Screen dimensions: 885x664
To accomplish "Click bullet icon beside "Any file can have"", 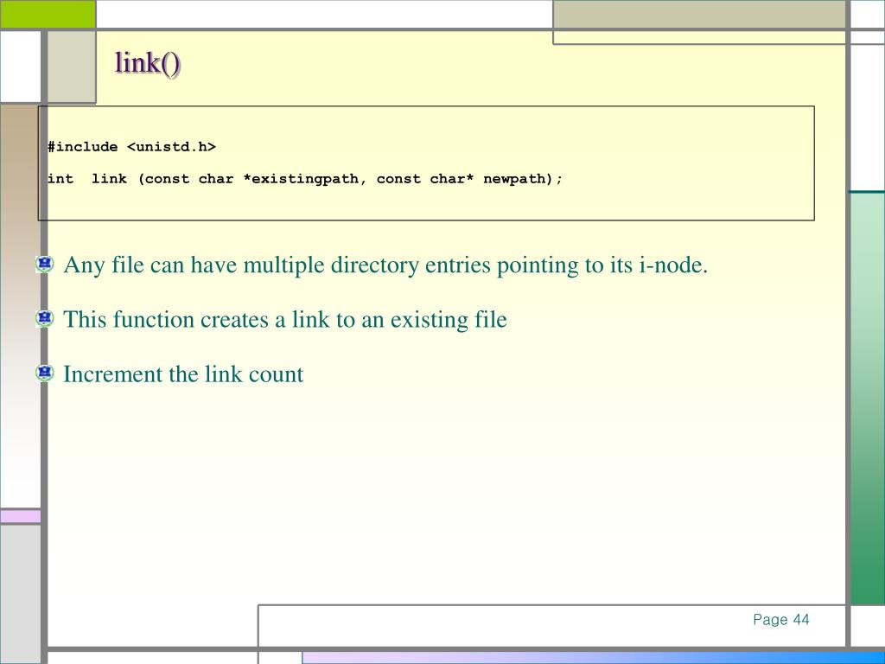I will tap(45, 264).
